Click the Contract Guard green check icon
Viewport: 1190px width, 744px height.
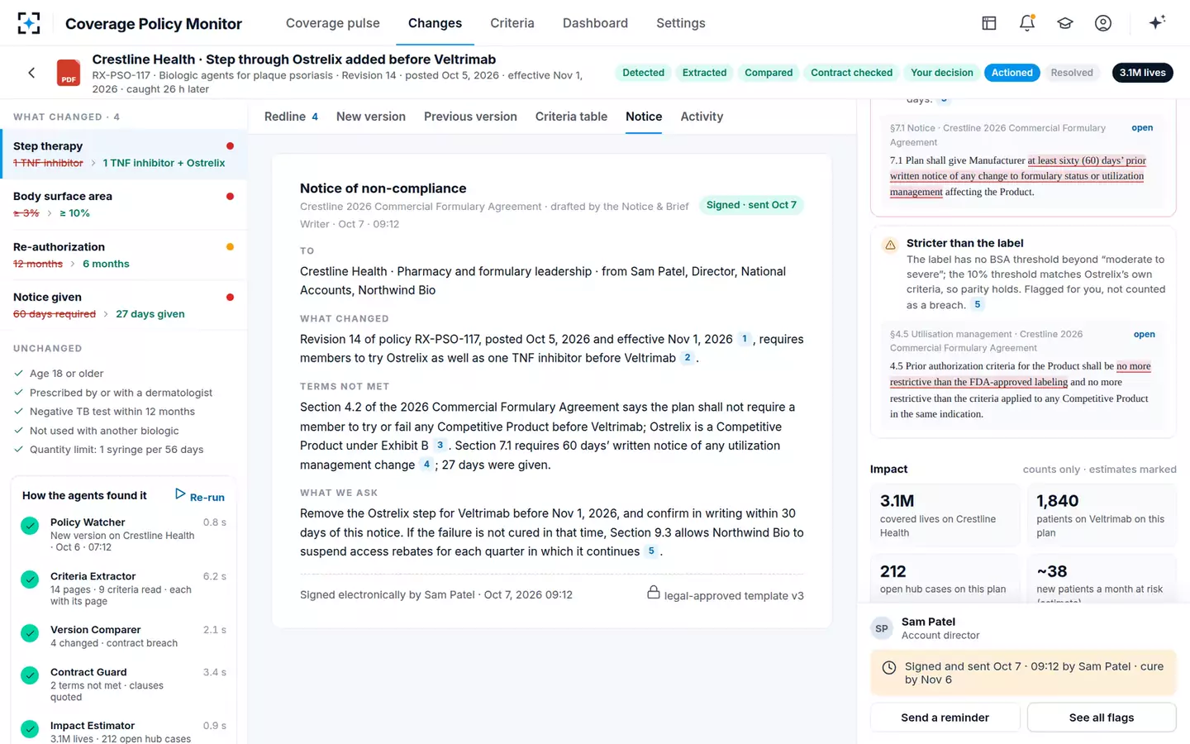30,675
